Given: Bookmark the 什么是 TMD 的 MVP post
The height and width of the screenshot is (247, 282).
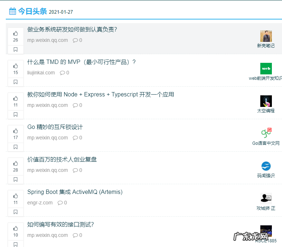Looking at the screenshot, I should pyautogui.click(x=16, y=82).
